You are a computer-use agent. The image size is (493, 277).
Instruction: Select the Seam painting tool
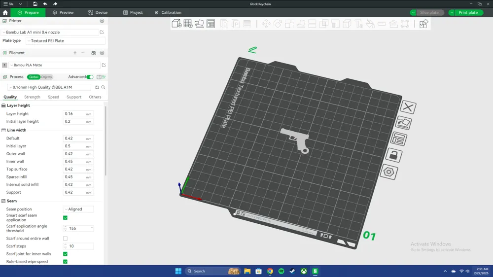(347, 24)
